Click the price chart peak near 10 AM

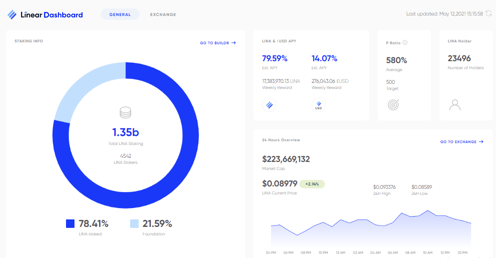(428, 210)
